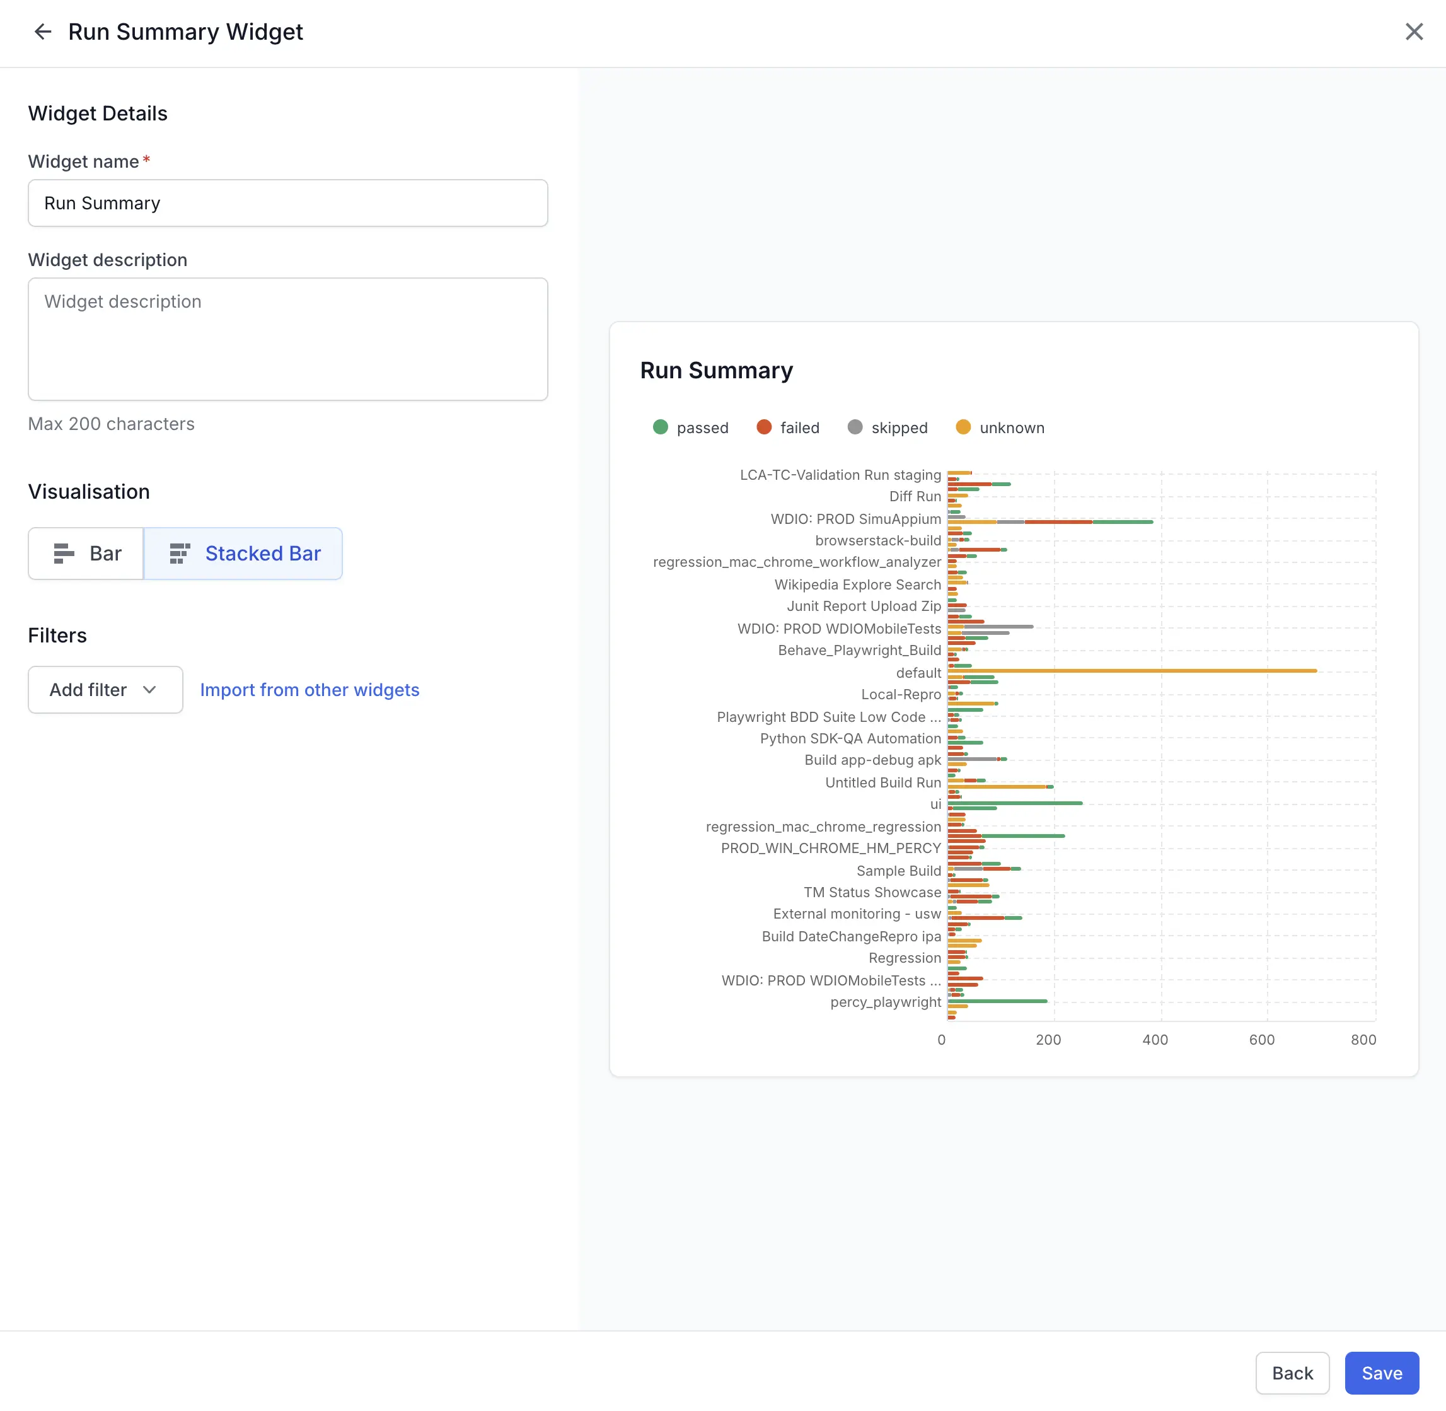Select the Stacked Bar visualisation option
1446x1411 pixels.
(243, 554)
